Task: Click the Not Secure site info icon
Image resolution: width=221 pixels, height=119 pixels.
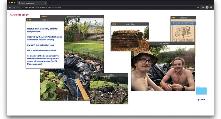Action: coord(23,7)
